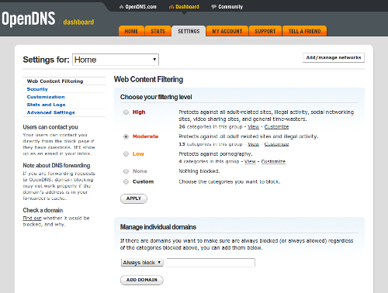Open the SUPPORT tab
The image size is (388, 293).
click(x=265, y=31)
